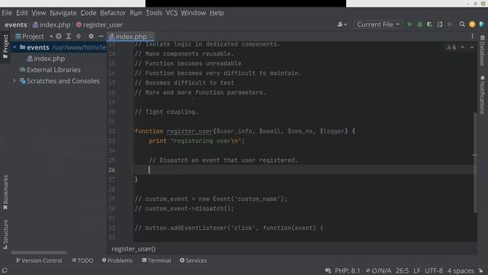The width and height of the screenshot is (488, 275).
Task: Open the Window menu
Action: [x=193, y=13]
